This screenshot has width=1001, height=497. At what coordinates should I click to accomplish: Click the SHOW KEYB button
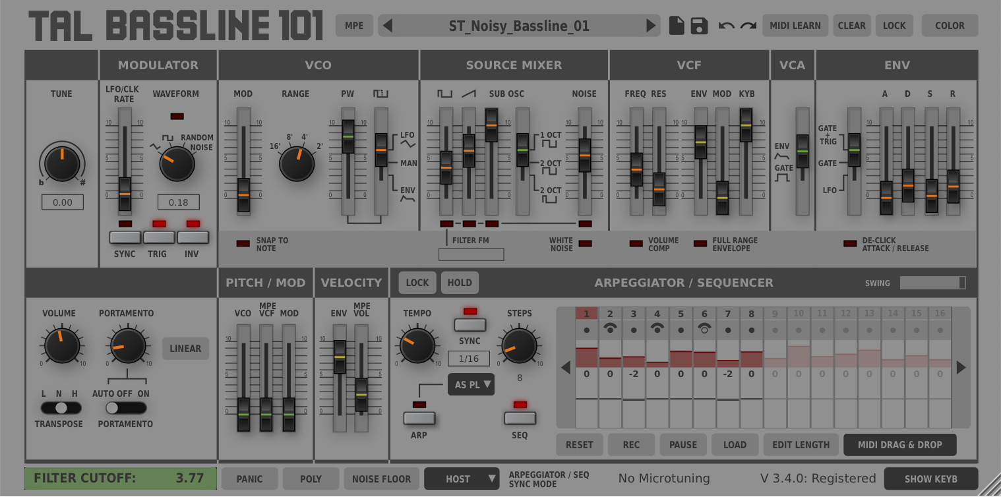pos(931,479)
